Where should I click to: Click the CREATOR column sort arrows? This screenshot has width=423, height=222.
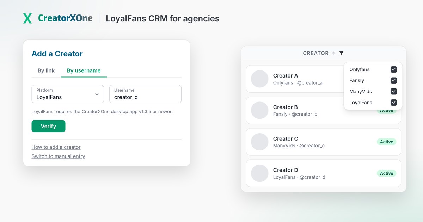coord(333,53)
